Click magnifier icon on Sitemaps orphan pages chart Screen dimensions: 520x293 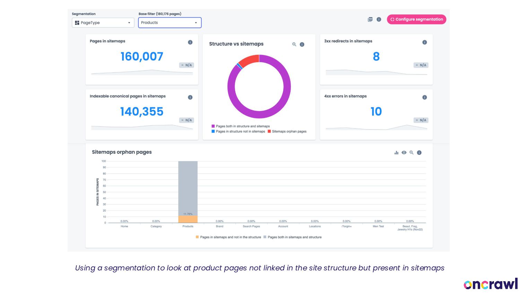coord(411,153)
